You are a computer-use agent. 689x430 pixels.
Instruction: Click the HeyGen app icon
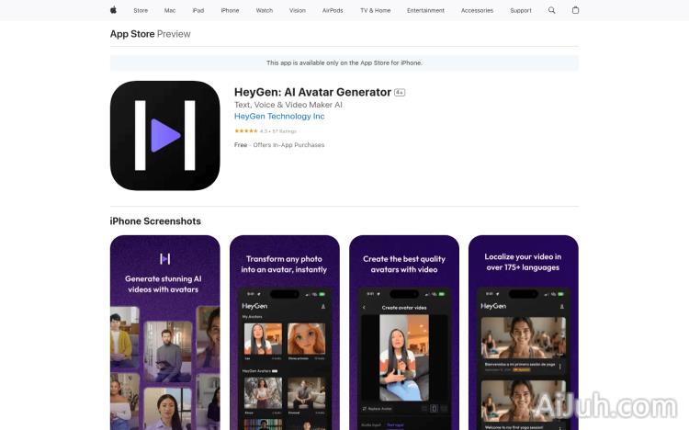[164, 135]
